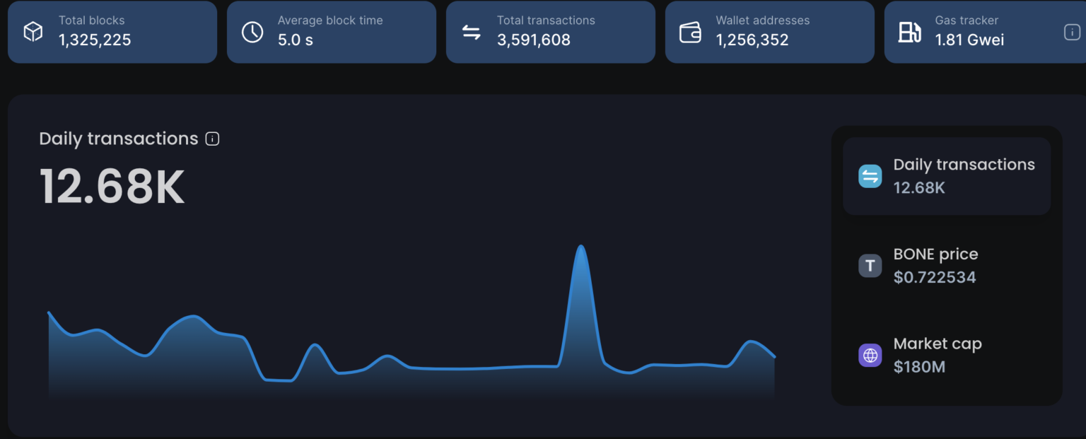
Task: Click the Market cap globe icon
Action: [870, 356]
